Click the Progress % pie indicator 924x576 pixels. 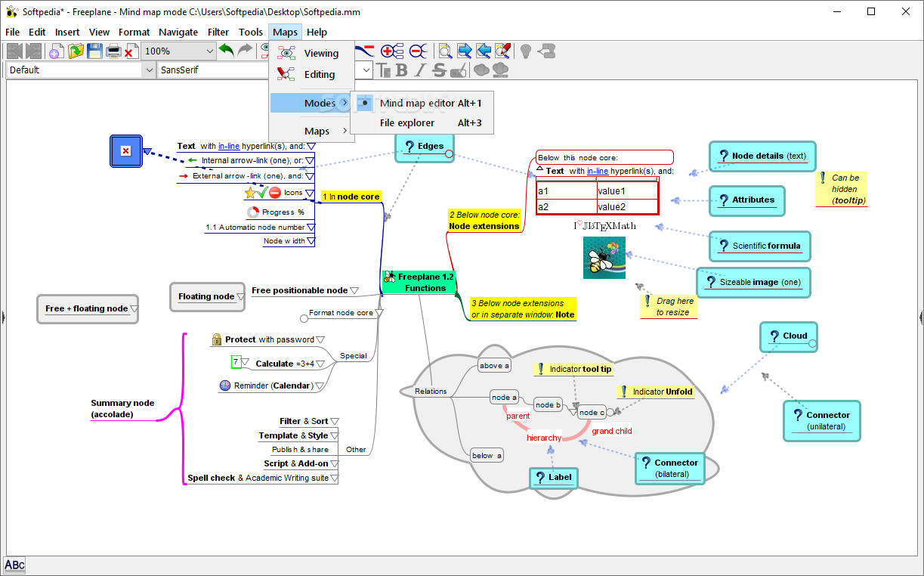(x=253, y=212)
